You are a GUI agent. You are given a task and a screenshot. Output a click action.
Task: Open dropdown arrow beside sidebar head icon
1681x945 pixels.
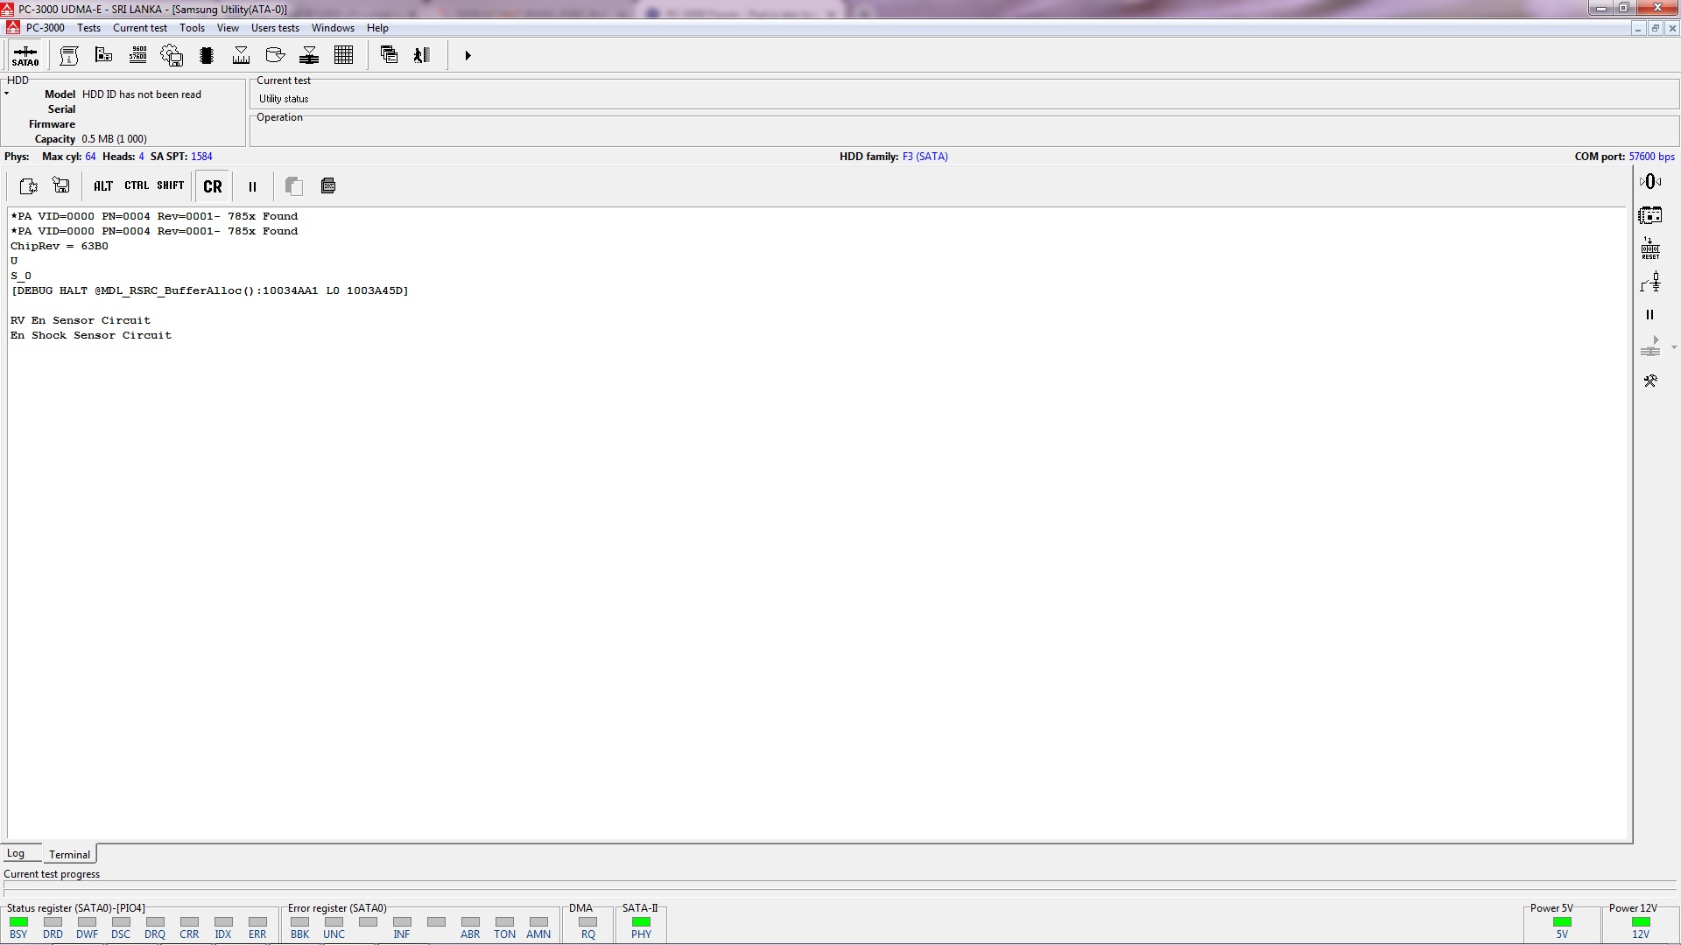[1674, 347]
